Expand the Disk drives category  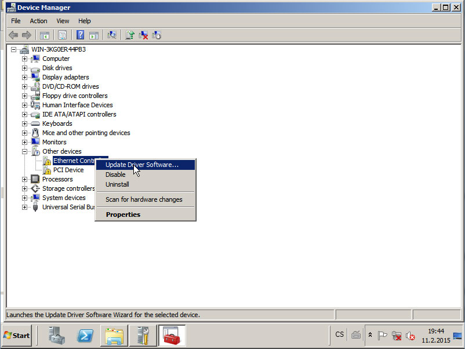click(x=24, y=68)
